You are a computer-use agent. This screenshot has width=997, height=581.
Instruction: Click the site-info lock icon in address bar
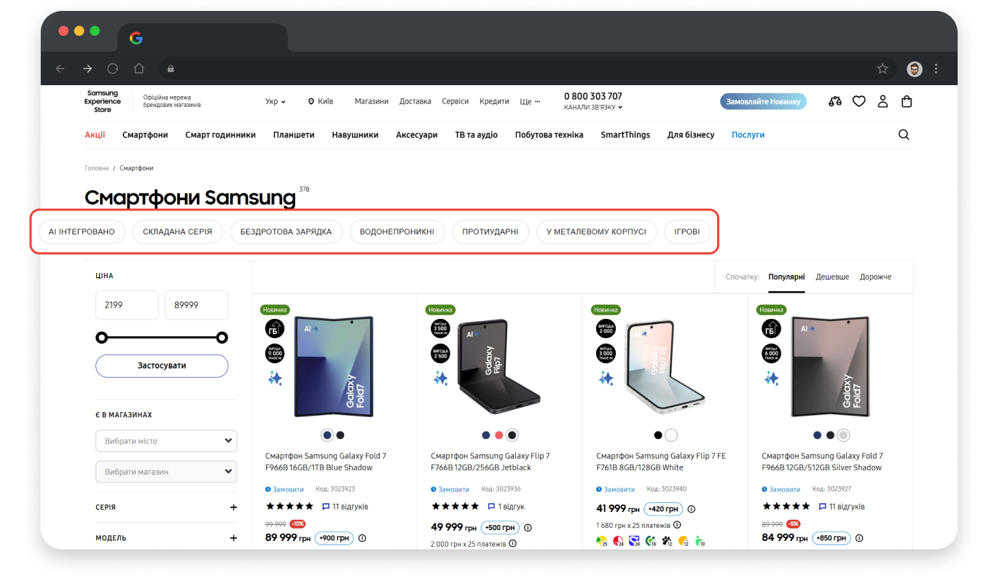coord(171,68)
